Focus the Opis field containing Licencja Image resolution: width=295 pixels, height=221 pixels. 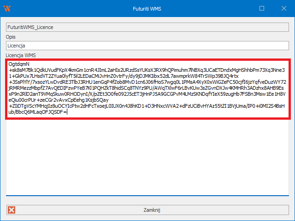147,46
